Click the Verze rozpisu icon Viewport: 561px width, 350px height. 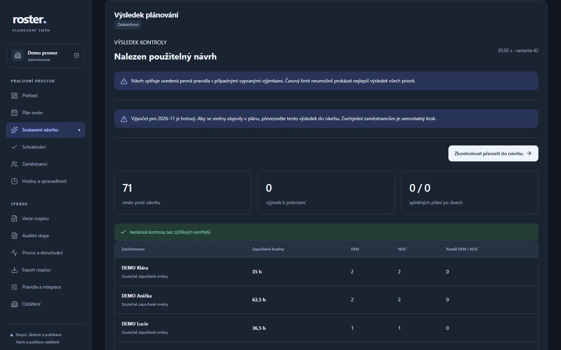(14, 219)
